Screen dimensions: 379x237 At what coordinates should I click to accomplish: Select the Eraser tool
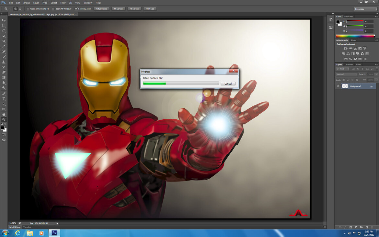tap(4, 72)
